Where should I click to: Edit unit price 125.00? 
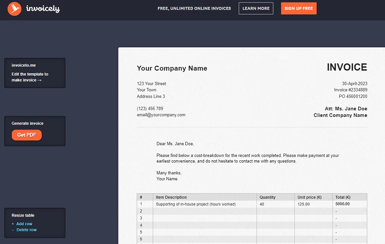pos(304,204)
